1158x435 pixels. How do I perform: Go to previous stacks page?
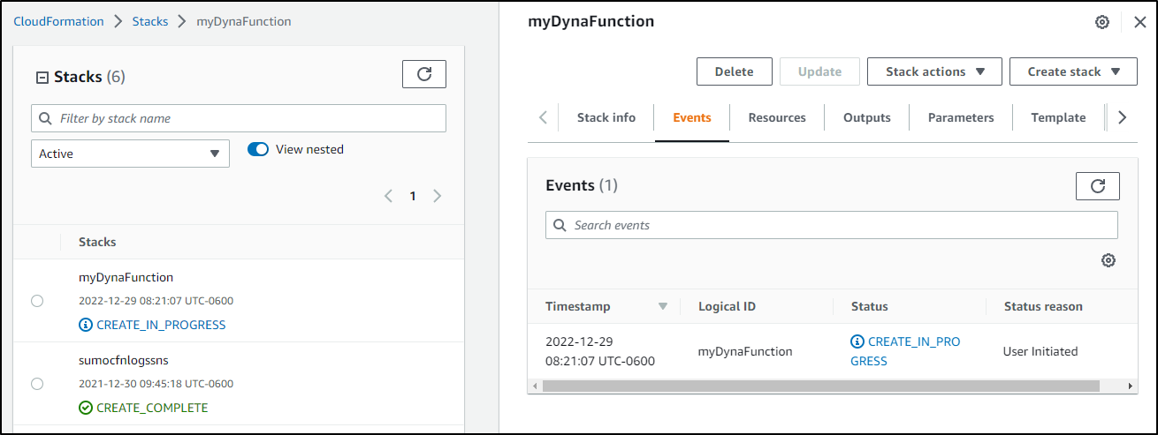pyautogui.click(x=388, y=196)
